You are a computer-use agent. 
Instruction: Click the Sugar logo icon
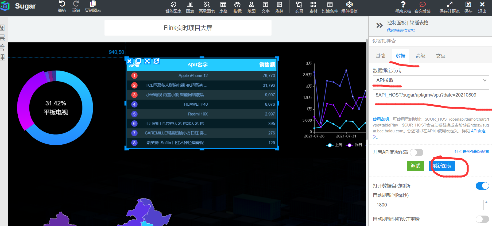[x=5, y=6]
